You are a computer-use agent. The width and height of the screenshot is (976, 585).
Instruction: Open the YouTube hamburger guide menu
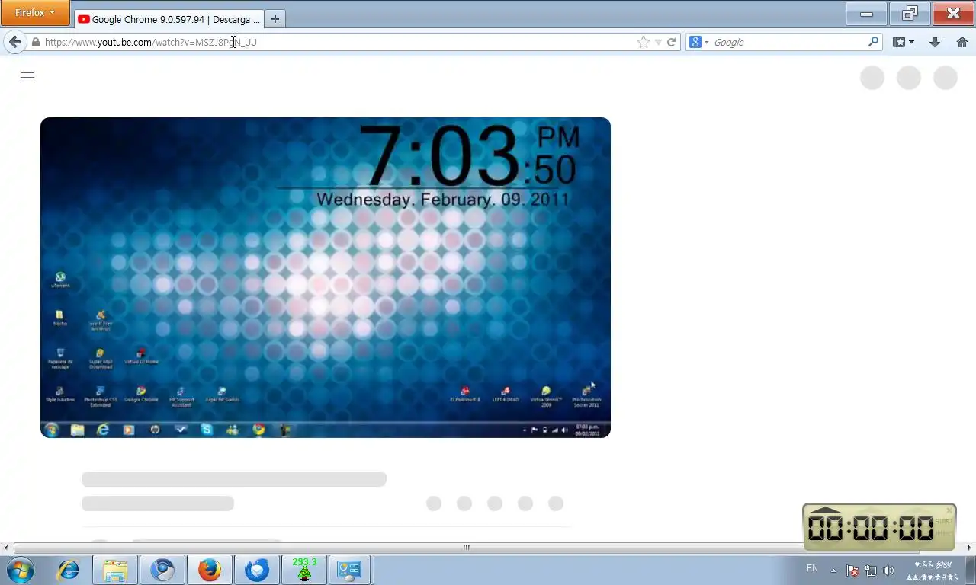[x=27, y=77]
